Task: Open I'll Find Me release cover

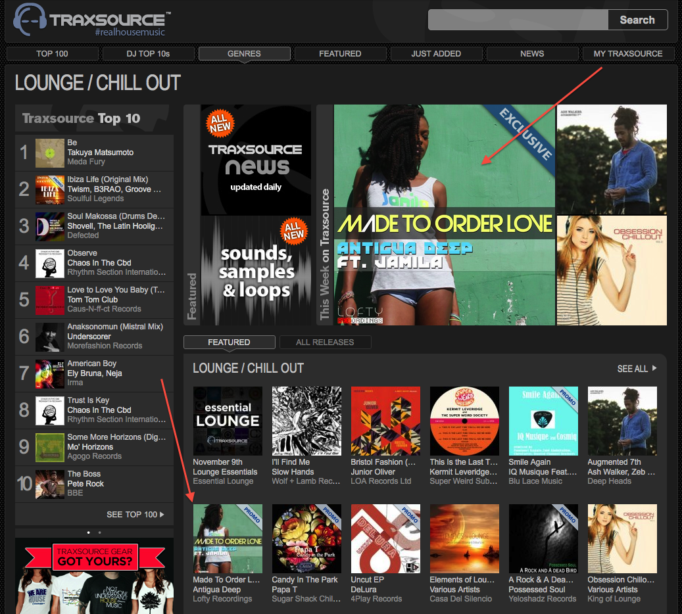Action: (306, 421)
